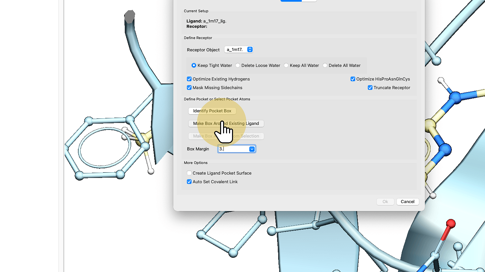Select Keep Tight Water option

click(194, 66)
